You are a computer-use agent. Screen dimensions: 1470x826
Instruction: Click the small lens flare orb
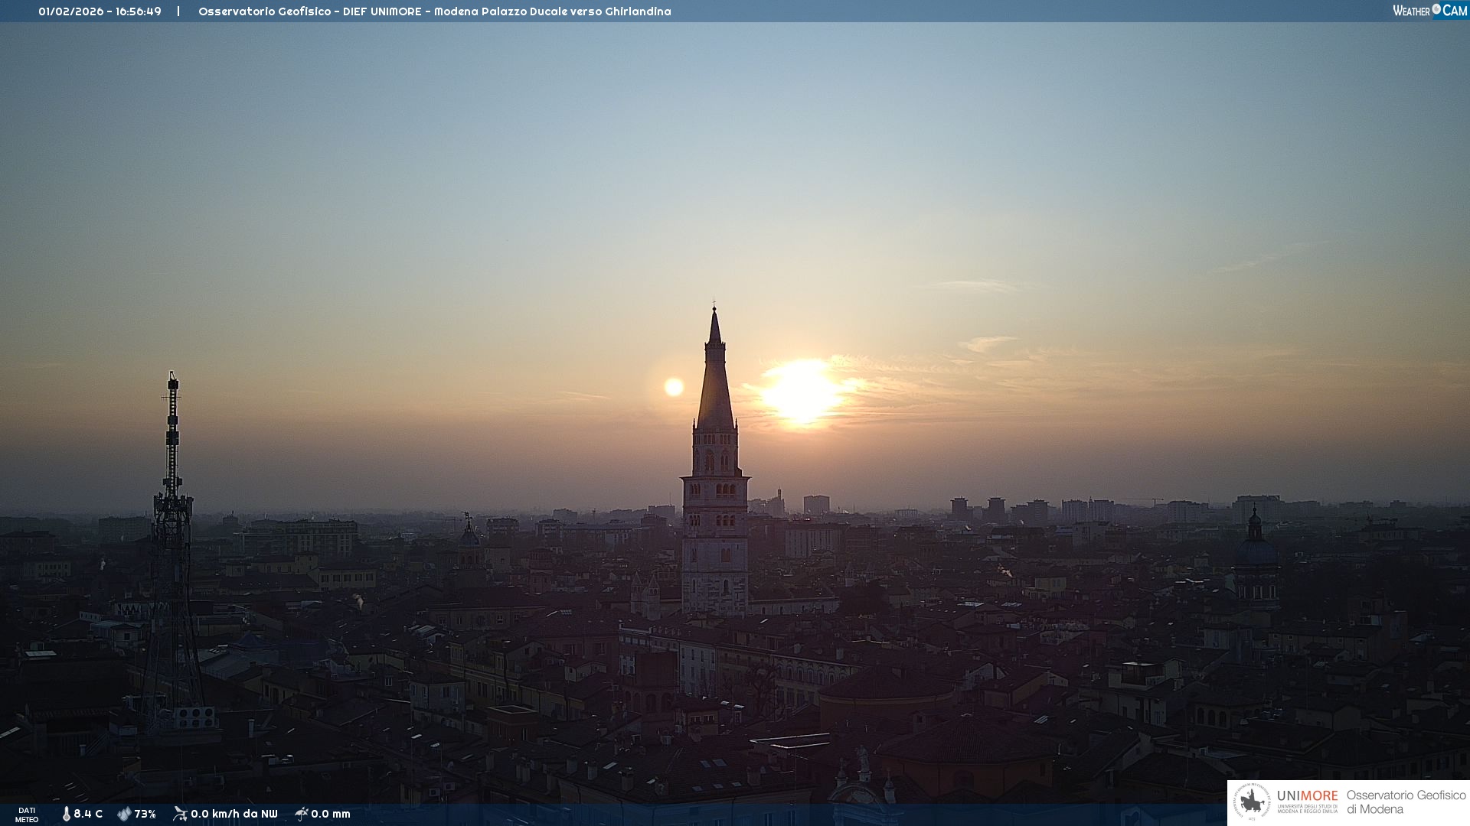coord(674,387)
